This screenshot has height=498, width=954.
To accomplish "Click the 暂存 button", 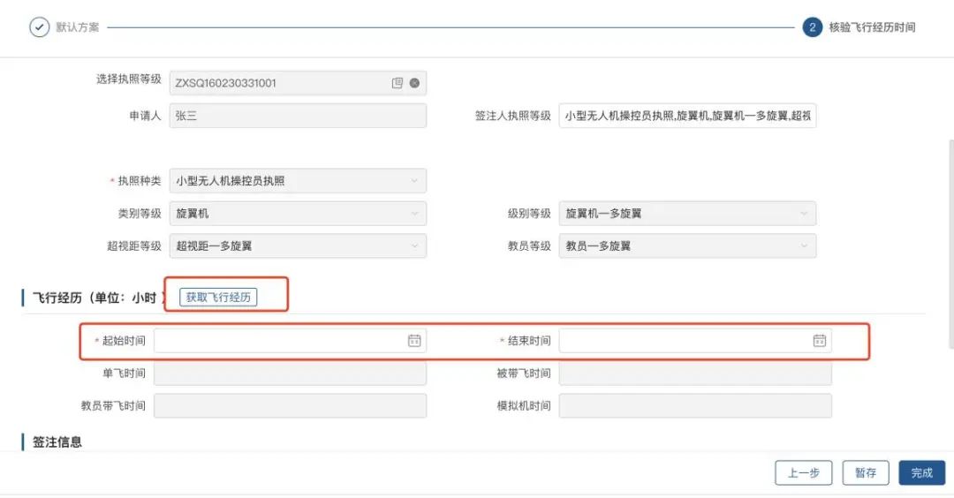I will (x=866, y=472).
